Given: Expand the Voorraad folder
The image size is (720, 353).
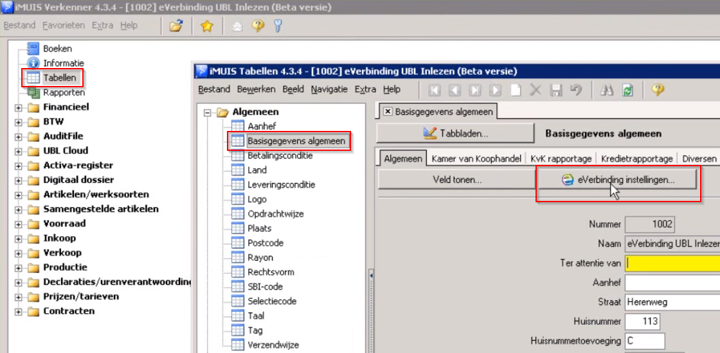Looking at the screenshot, I should click(x=19, y=224).
